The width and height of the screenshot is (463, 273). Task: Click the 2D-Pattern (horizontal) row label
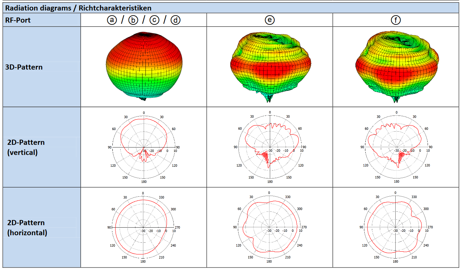(27, 228)
